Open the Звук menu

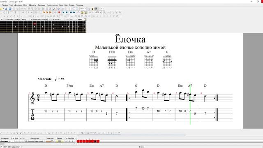[x=61, y=5]
